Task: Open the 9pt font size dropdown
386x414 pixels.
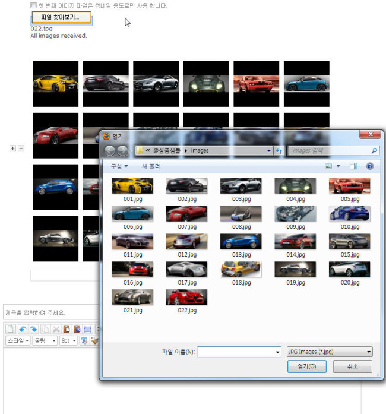Action: (x=68, y=340)
